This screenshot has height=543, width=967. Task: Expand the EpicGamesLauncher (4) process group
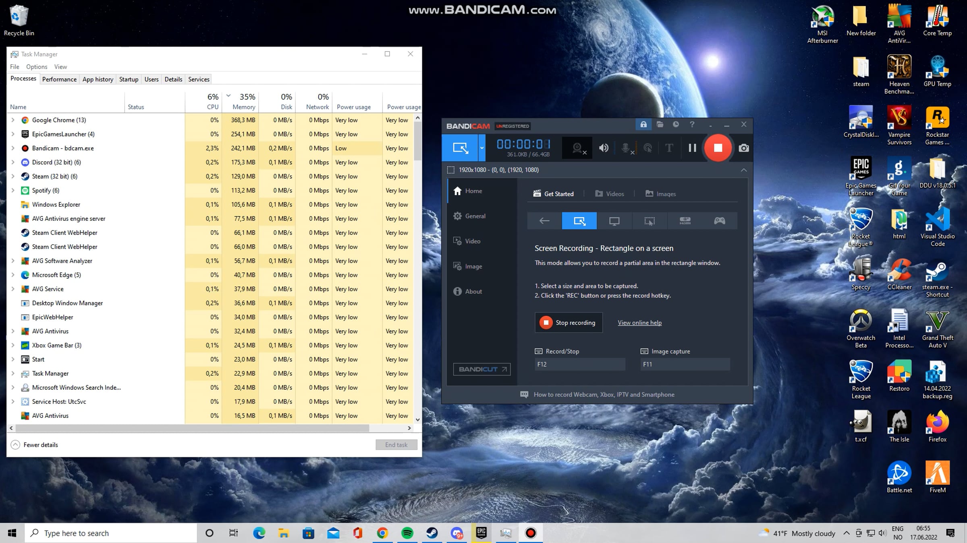13,134
